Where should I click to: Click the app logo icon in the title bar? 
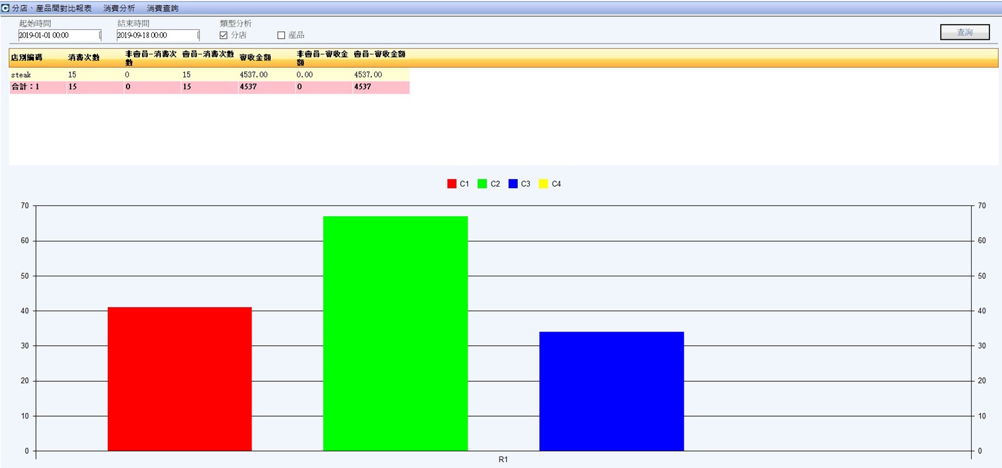tap(5, 8)
